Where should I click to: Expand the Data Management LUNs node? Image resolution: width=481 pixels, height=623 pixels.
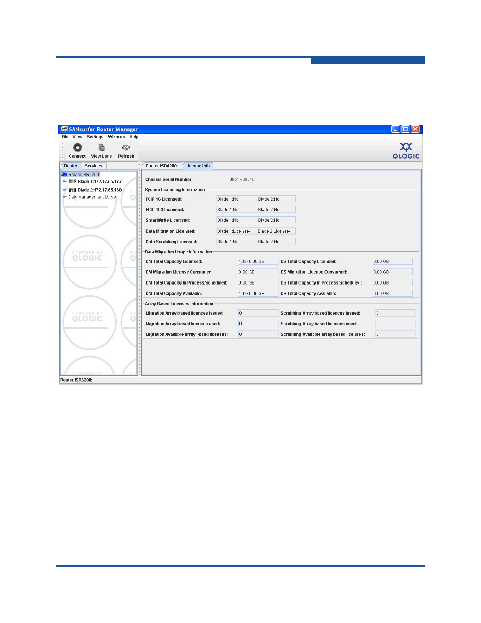pos(65,197)
